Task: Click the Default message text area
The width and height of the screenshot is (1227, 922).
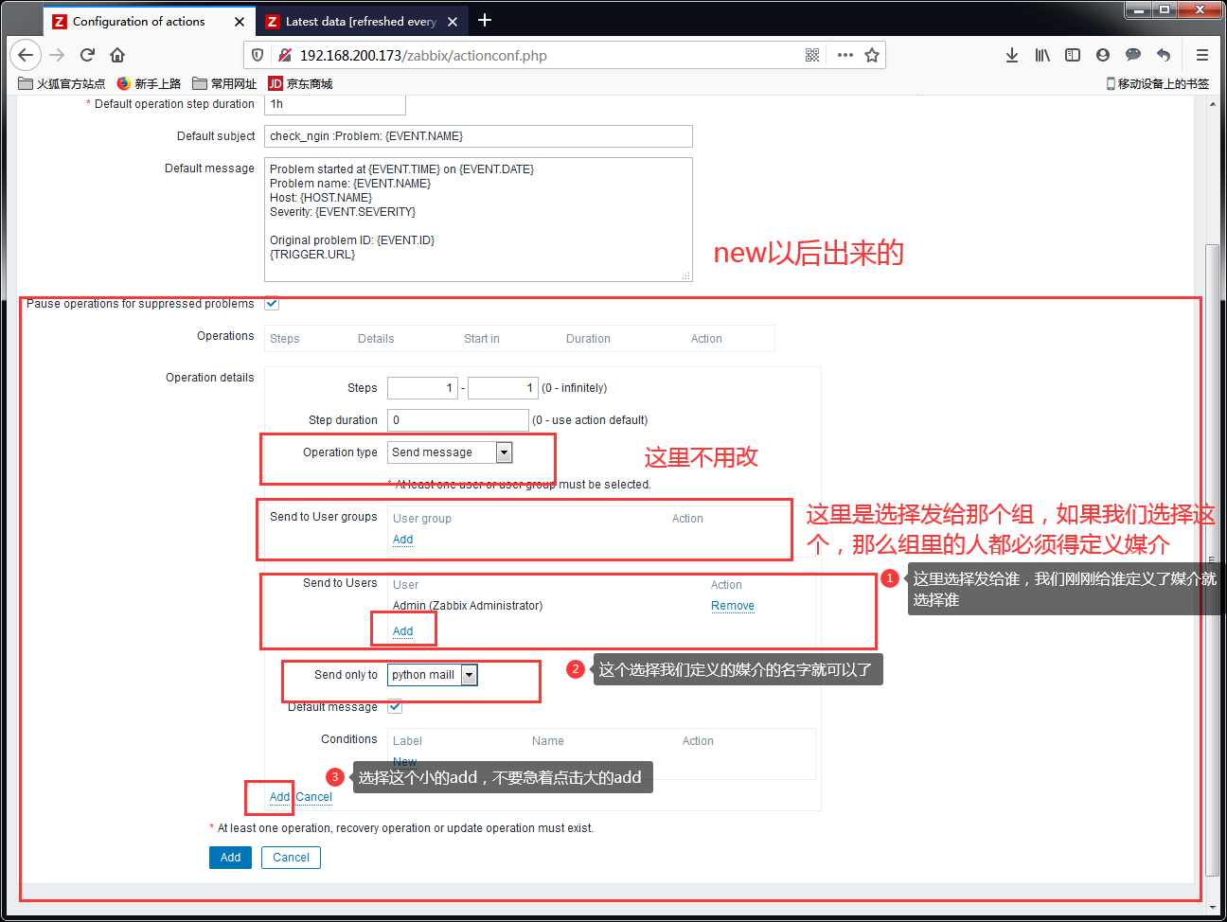Action: coord(478,220)
